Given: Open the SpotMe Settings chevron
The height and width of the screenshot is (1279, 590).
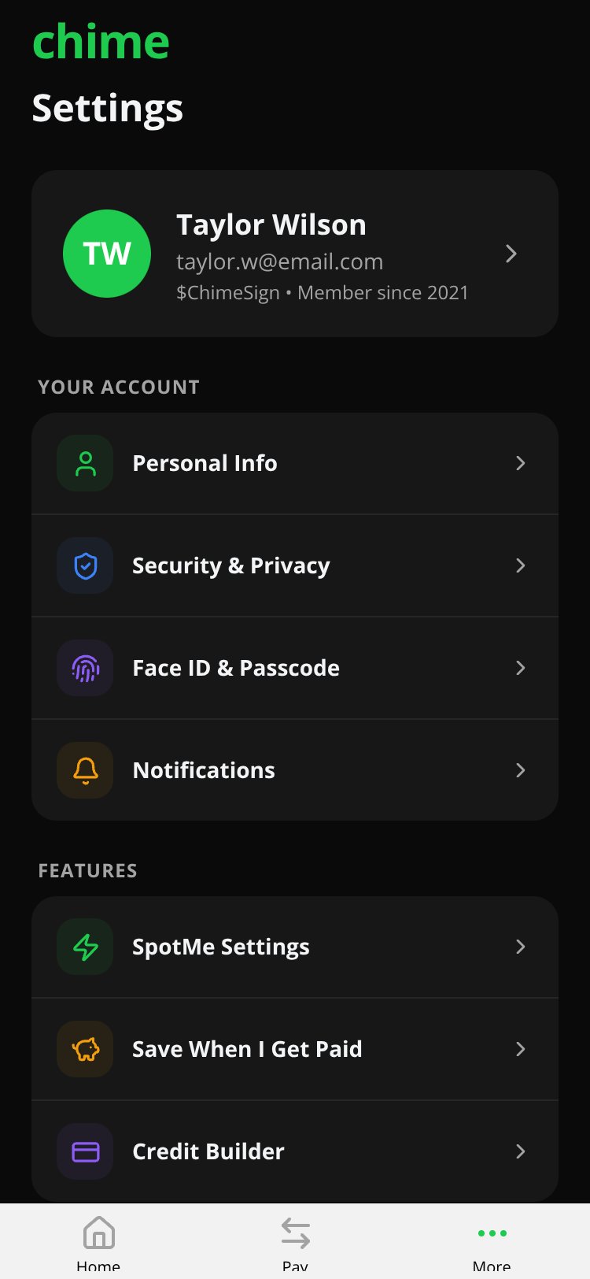Looking at the screenshot, I should [520, 947].
